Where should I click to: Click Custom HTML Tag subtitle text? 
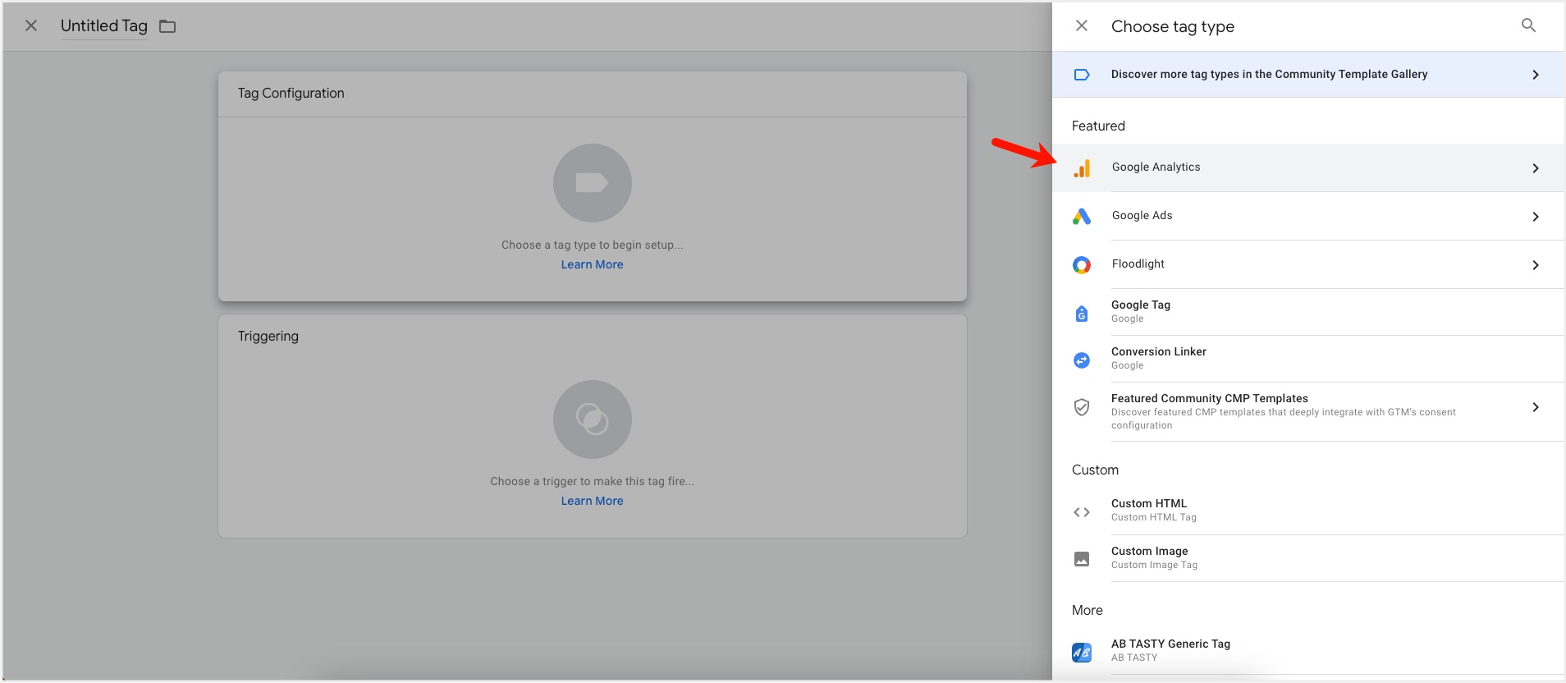[x=1154, y=517]
